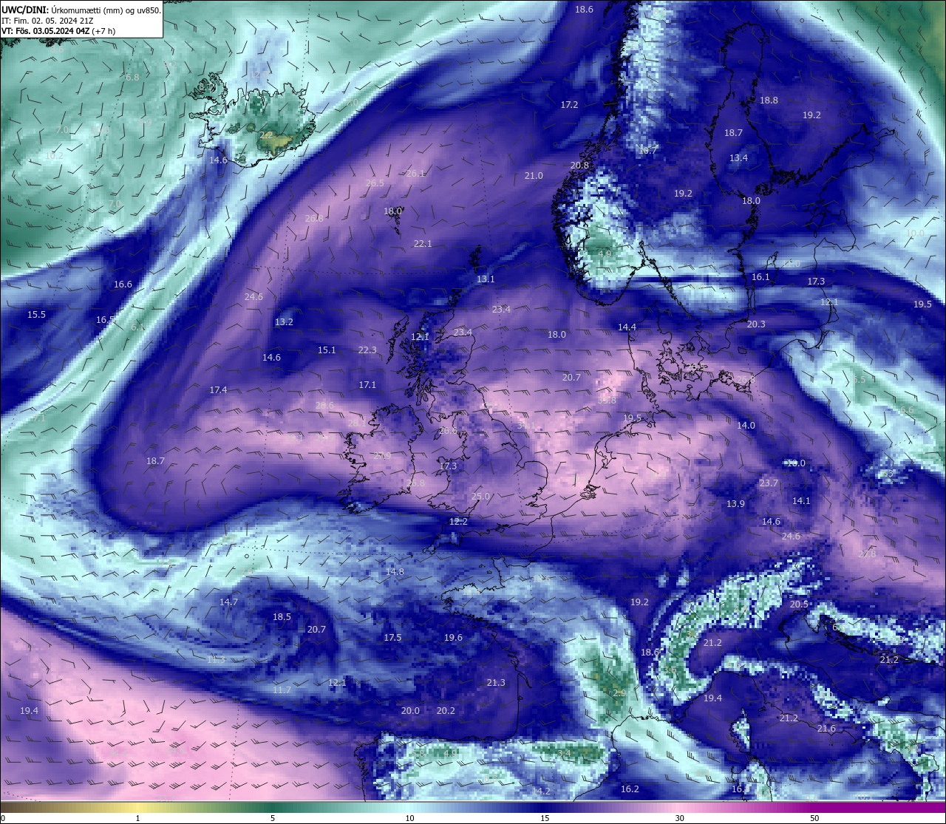The image size is (946, 824).
Task: Click the colour scale tick label '5'
Action: [273, 818]
